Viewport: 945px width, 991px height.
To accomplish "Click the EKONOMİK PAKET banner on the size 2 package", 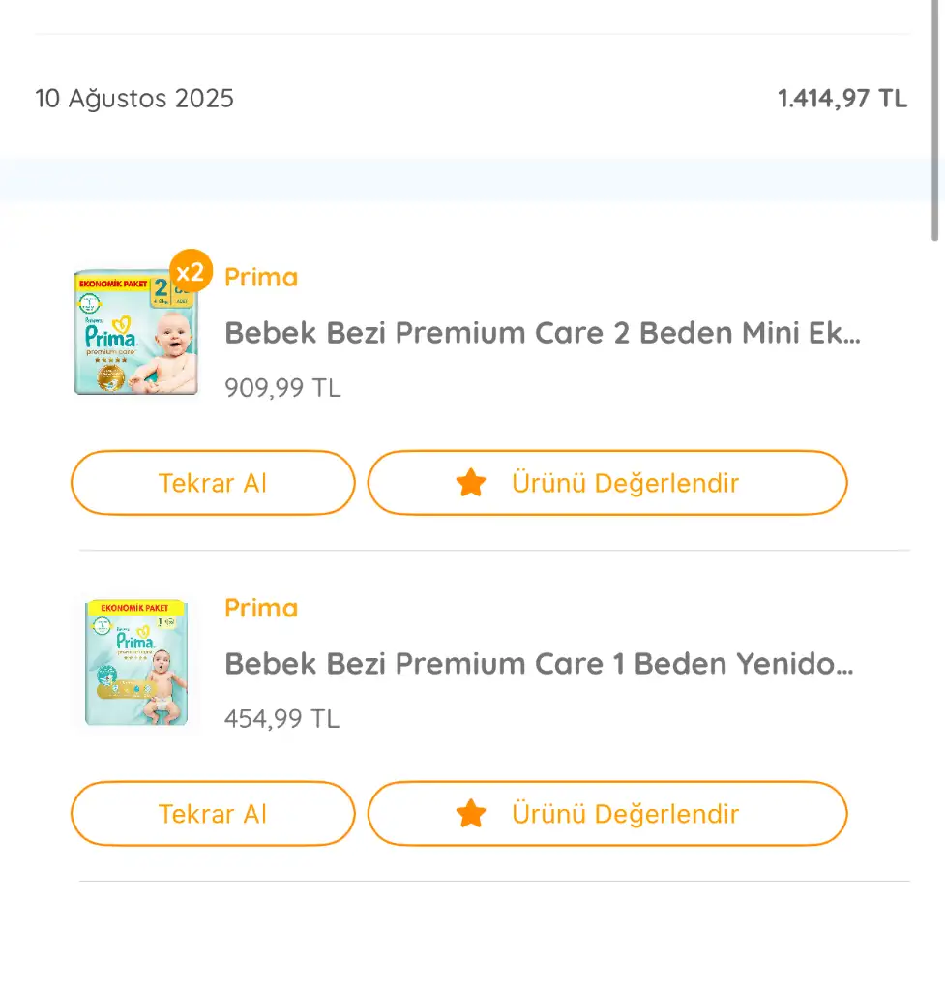I will [x=112, y=284].
